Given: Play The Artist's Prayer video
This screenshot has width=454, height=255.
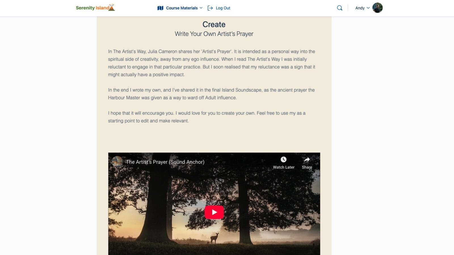Looking at the screenshot, I should tap(214, 212).
